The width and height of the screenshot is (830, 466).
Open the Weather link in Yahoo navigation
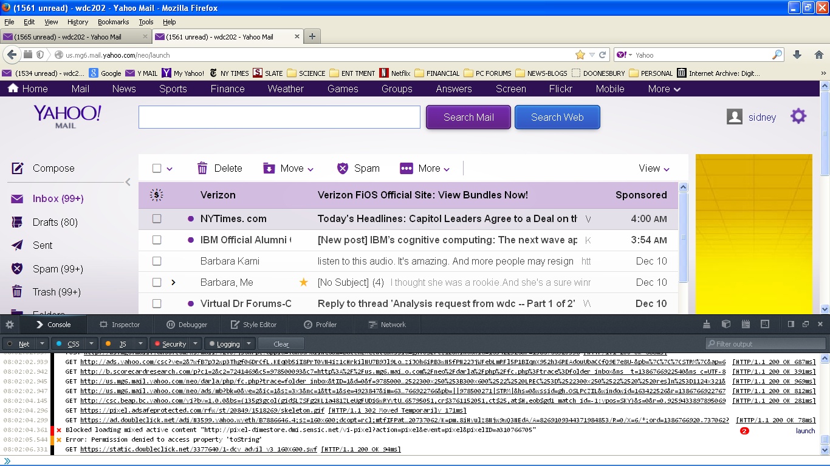pos(286,89)
